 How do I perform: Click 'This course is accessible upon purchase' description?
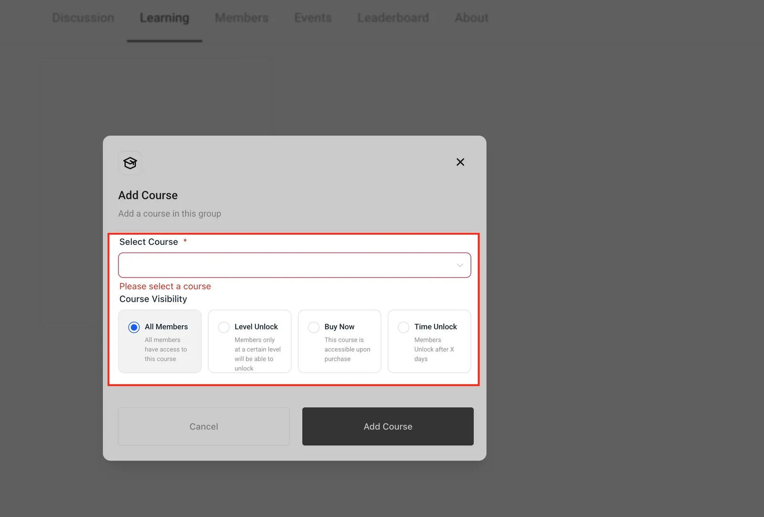tap(347, 349)
